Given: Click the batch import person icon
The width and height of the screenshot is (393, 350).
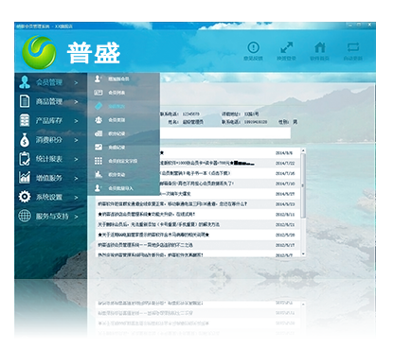Looking at the screenshot, I should (98, 188).
